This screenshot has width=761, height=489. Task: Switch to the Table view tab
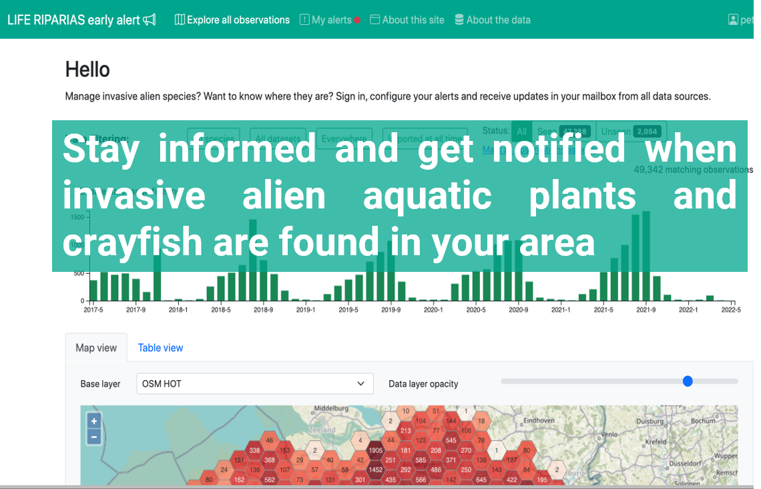(160, 347)
